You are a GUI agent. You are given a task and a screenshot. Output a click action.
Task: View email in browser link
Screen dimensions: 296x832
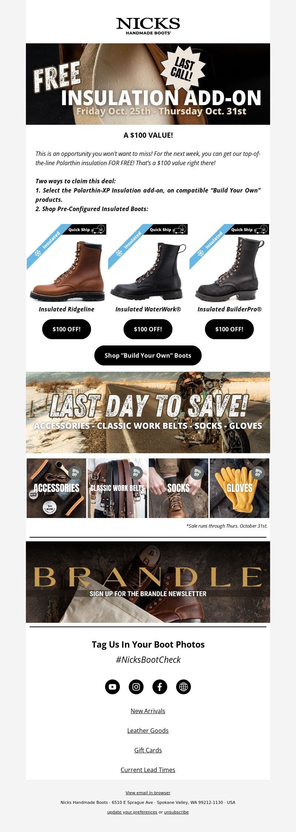click(148, 793)
